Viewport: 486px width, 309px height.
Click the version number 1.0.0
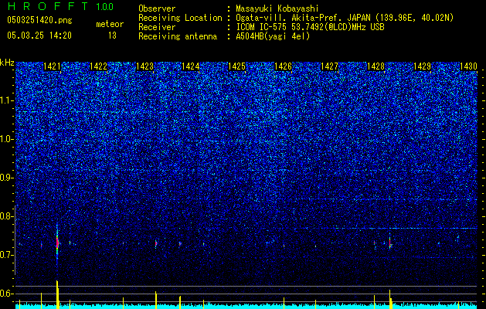[x=105, y=7]
